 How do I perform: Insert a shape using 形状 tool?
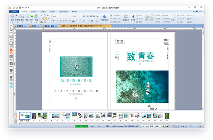(12, 18)
